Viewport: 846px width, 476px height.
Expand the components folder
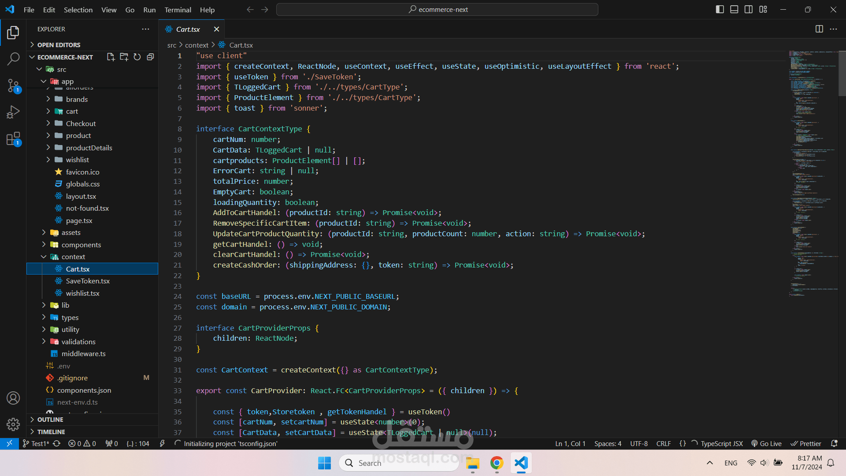[x=81, y=245]
